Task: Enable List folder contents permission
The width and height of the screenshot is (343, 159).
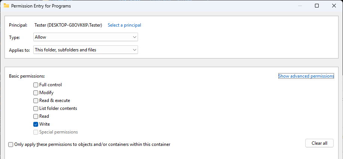Action: pyautogui.click(x=36, y=108)
